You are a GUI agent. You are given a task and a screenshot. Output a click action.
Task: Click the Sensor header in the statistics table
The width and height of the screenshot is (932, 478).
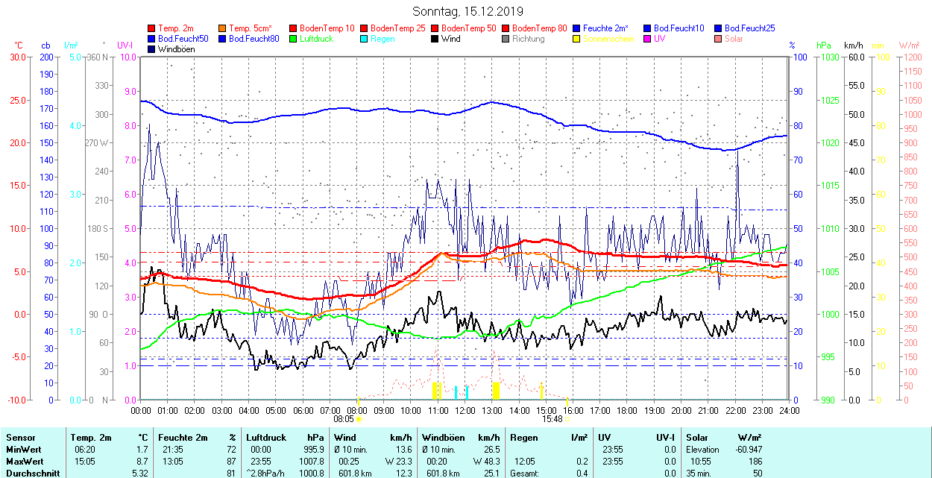(x=20, y=438)
